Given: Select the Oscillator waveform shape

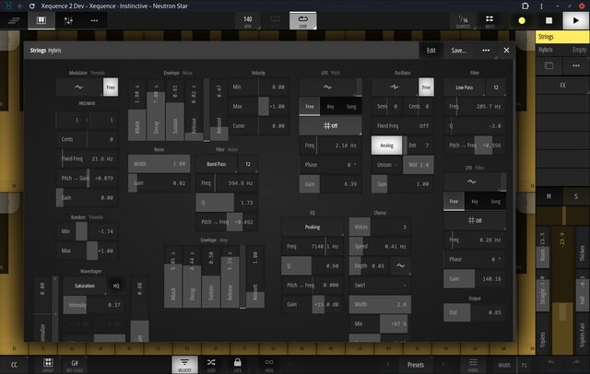Looking at the screenshot, I should [x=395, y=88].
